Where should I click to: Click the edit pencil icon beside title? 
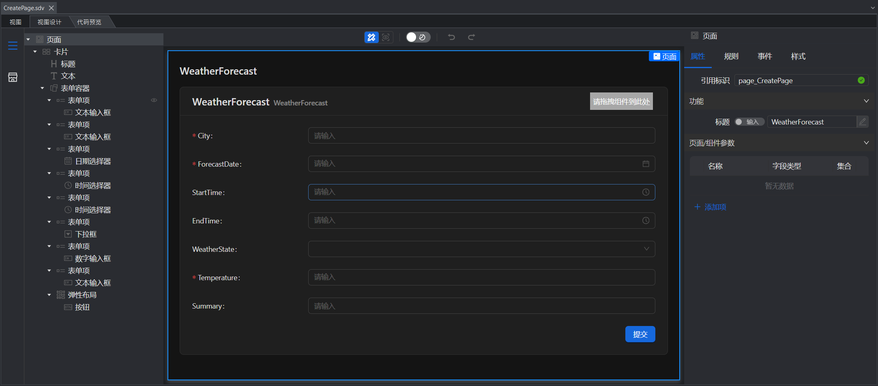(863, 122)
